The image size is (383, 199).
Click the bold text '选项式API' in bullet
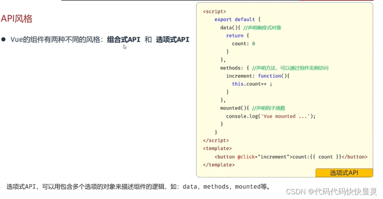pyautogui.click(x=172, y=39)
